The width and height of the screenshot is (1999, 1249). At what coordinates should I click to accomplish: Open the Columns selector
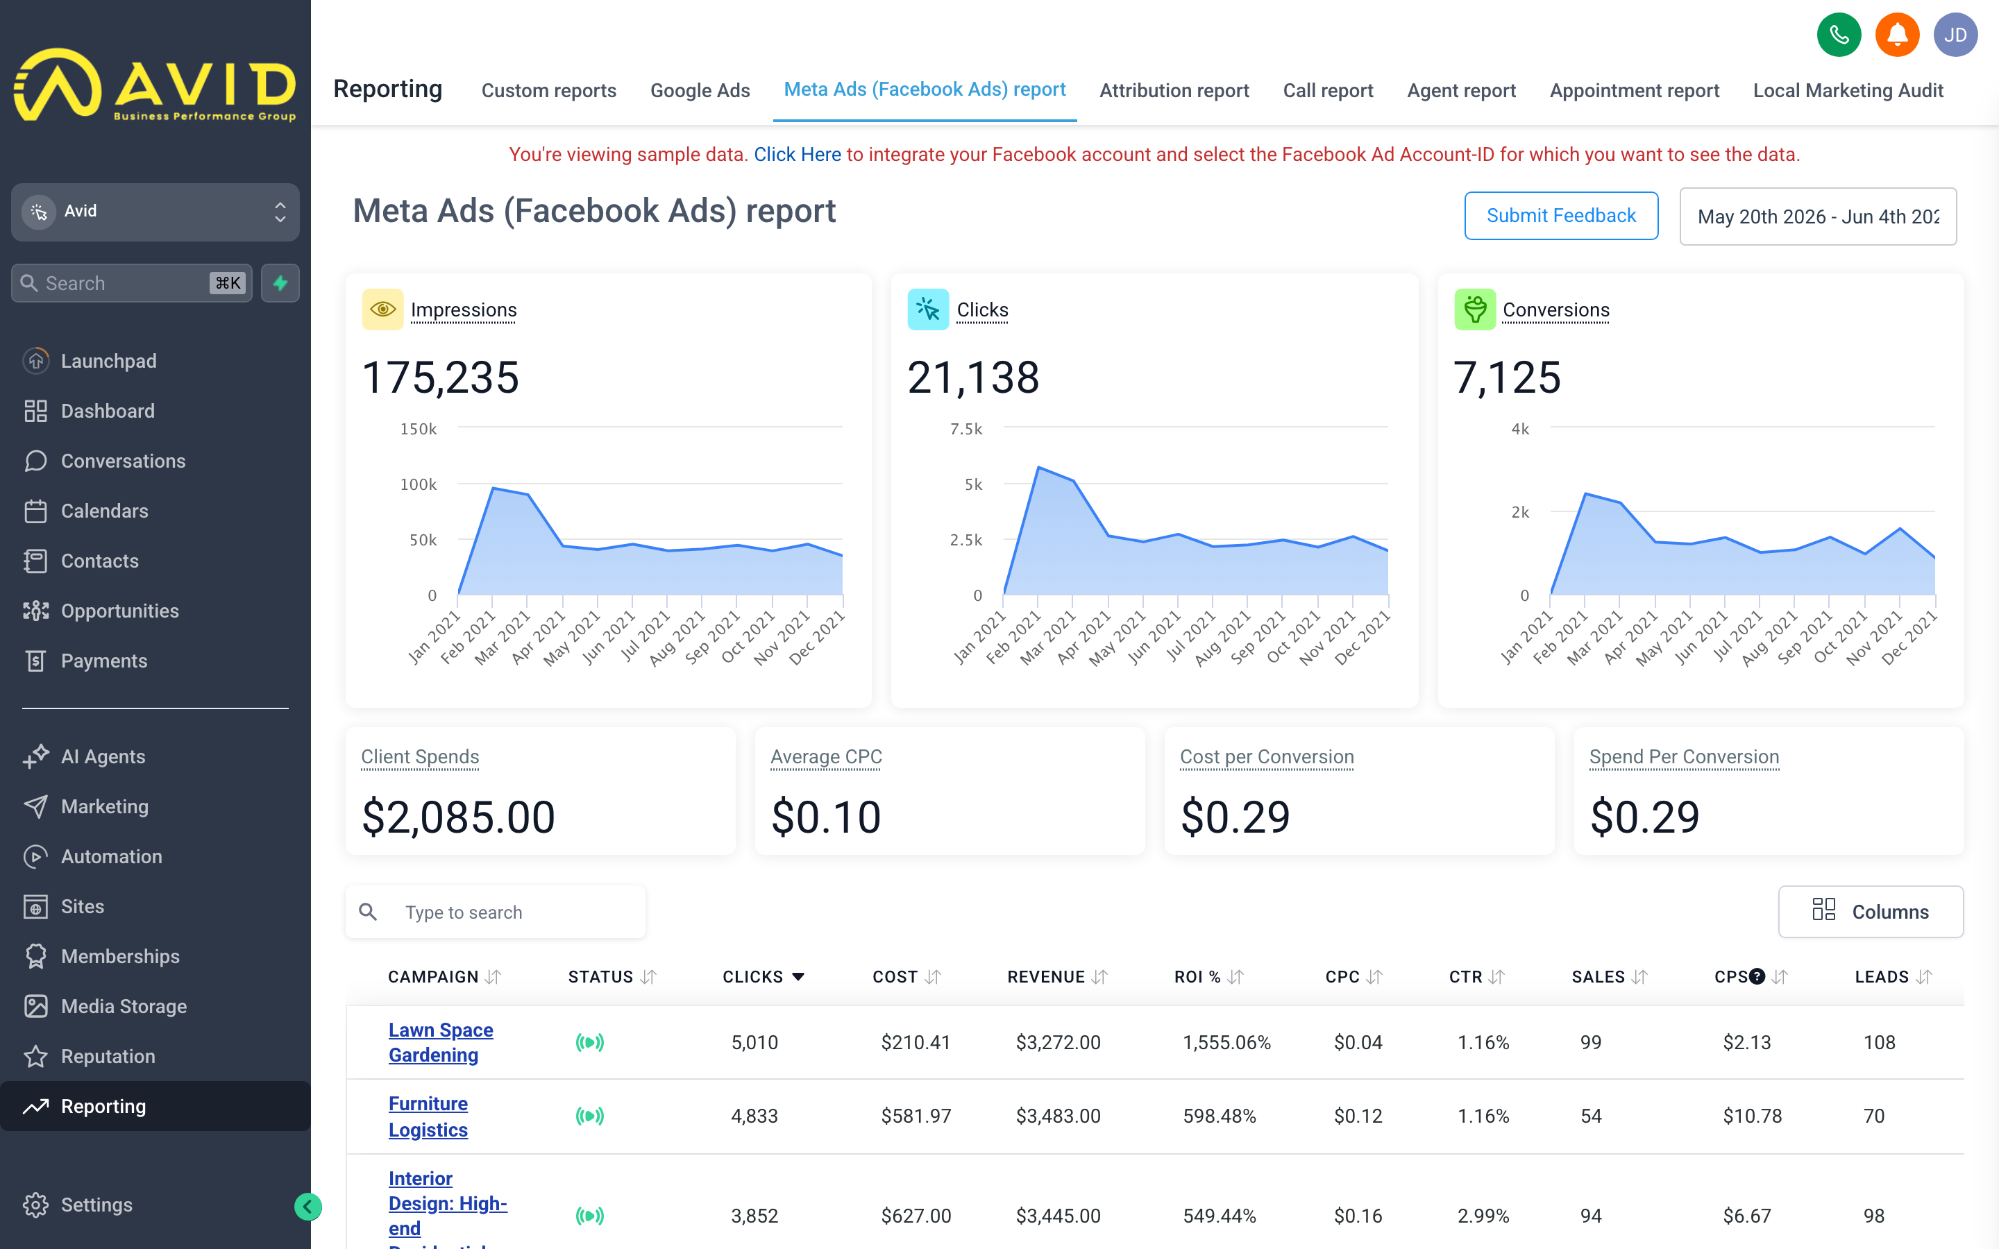(1870, 911)
